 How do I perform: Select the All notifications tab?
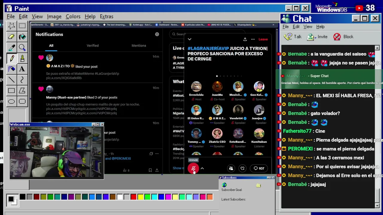pyautogui.click(x=51, y=45)
